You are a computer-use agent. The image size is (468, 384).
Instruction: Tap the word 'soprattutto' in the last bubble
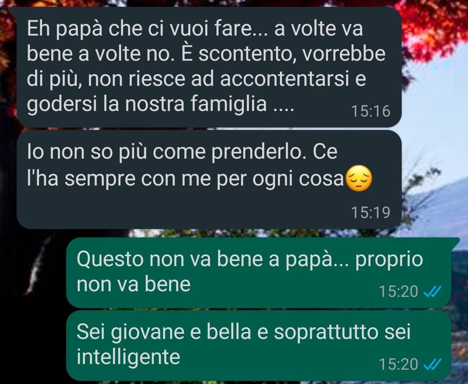pyautogui.click(x=326, y=332)
